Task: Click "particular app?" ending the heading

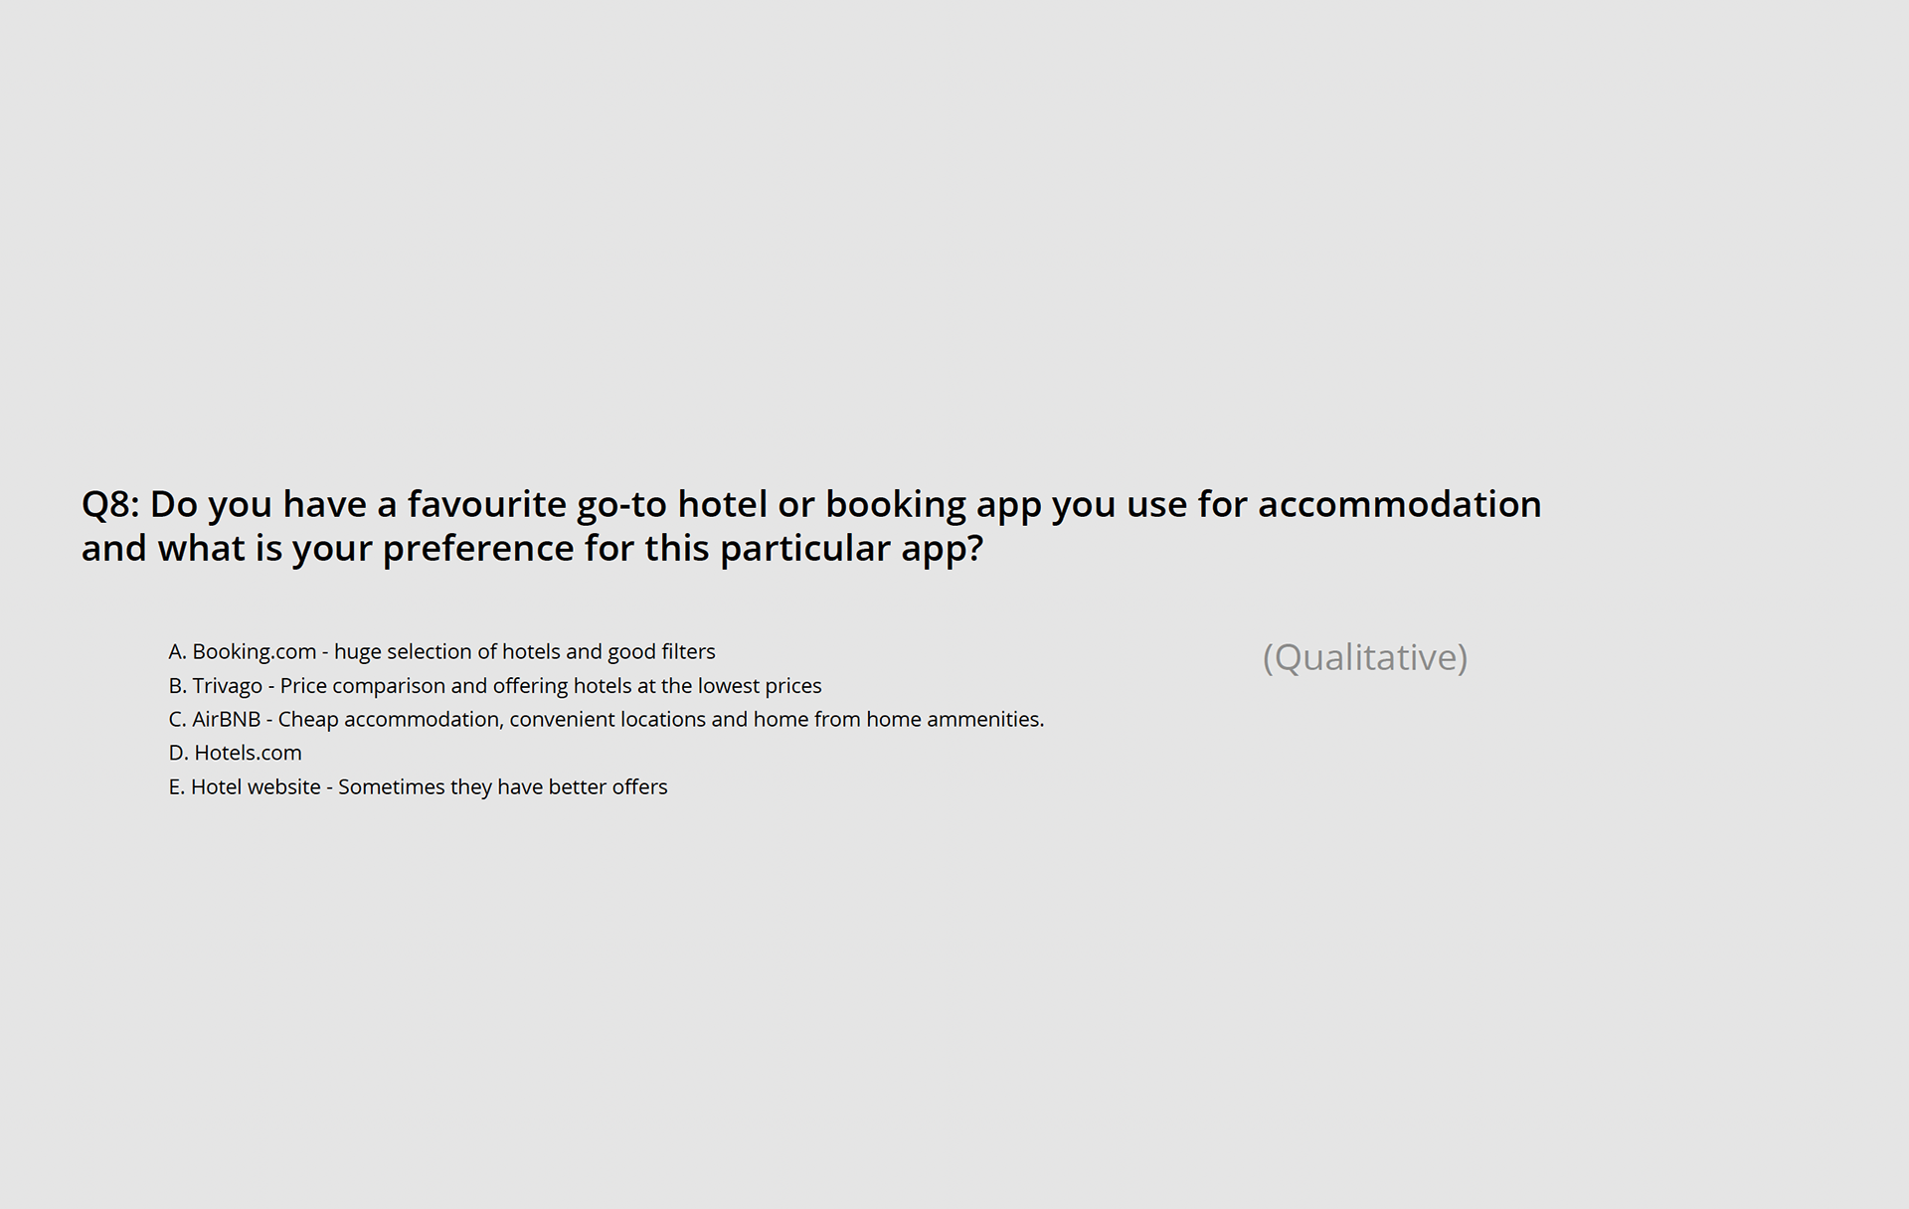Action: 851,549
